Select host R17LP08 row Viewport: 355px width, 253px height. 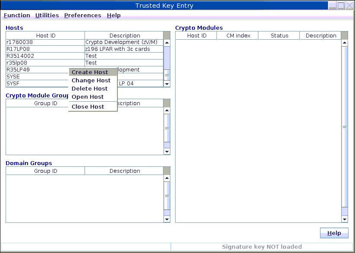coord(85,49)
